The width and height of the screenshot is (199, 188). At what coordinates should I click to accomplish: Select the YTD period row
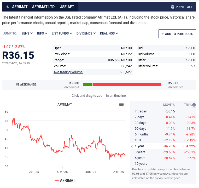click(x=163, y=140)
